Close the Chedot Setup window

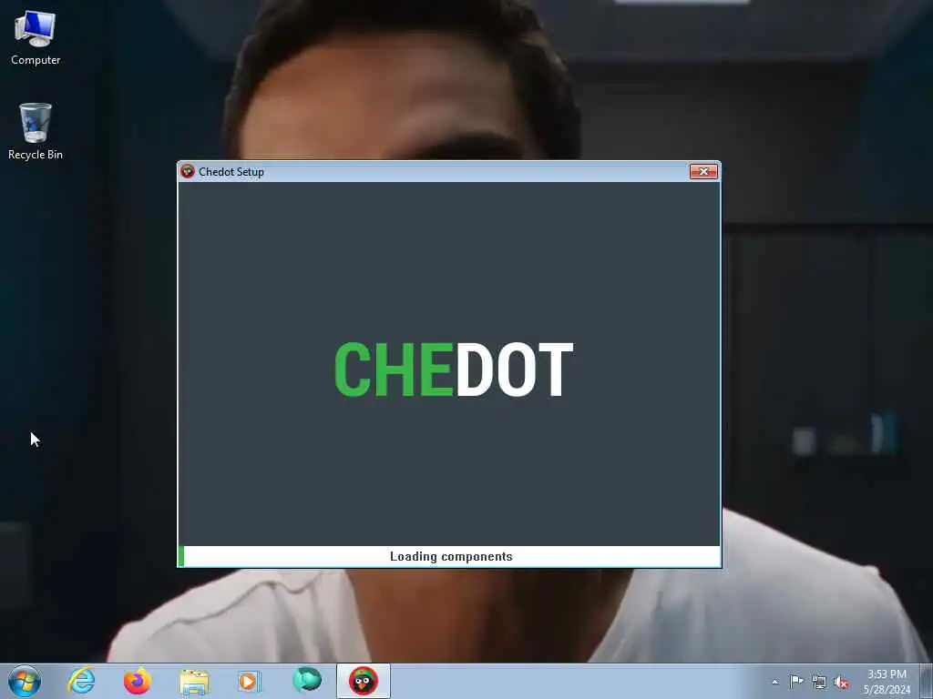pyautogui.click(x=703, y=172)
